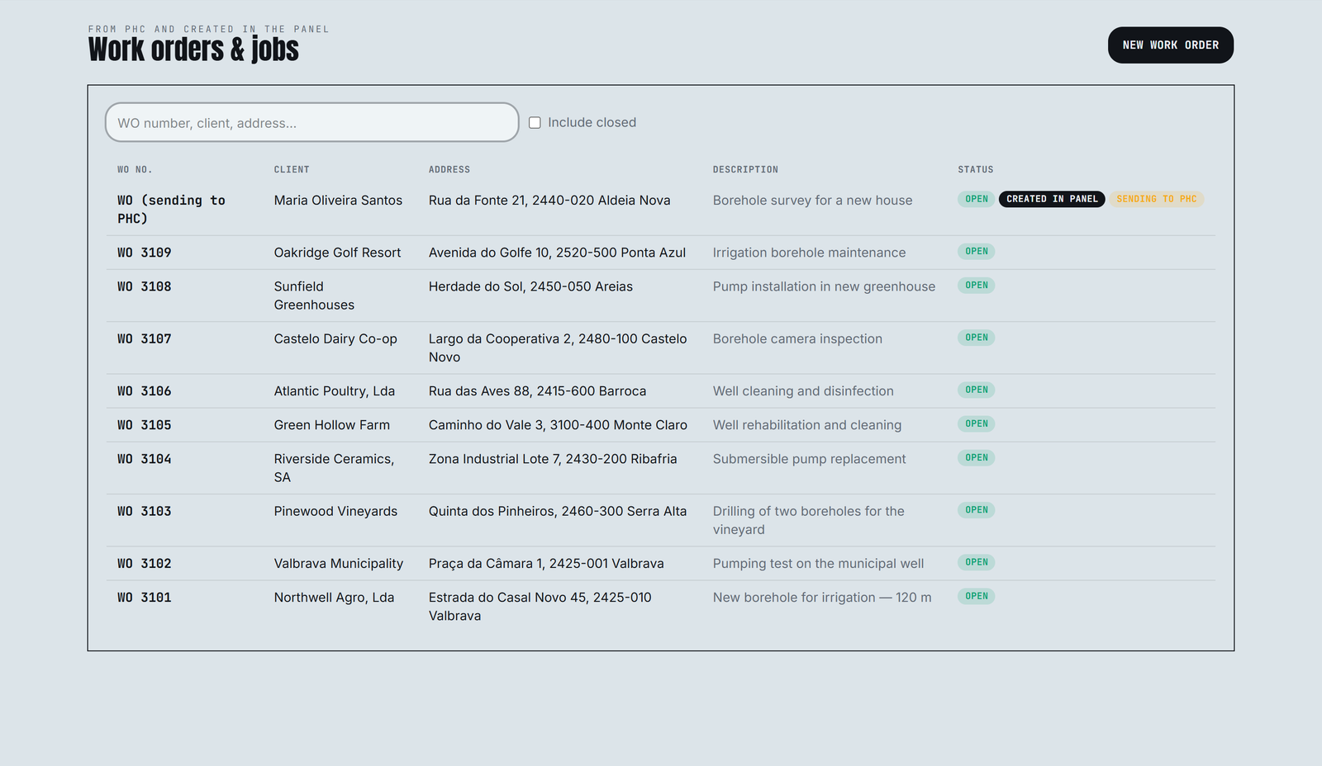Viewport: 1322px width, 766px height.
Task: Click client Sunfield Greenhouses
Action: coord(314,296)
